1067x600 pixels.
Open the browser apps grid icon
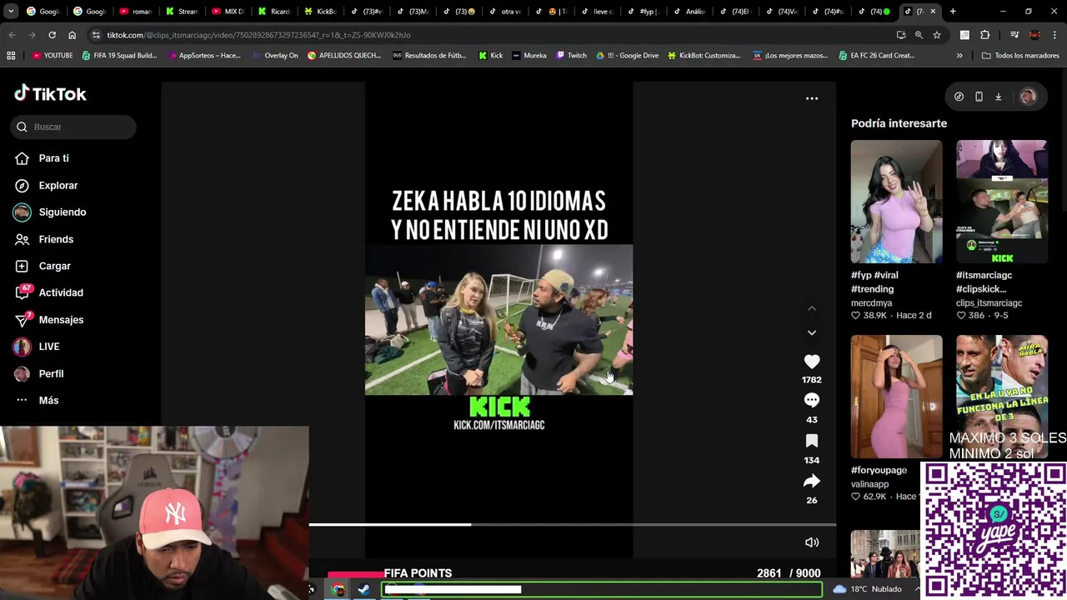coord(11,56)
